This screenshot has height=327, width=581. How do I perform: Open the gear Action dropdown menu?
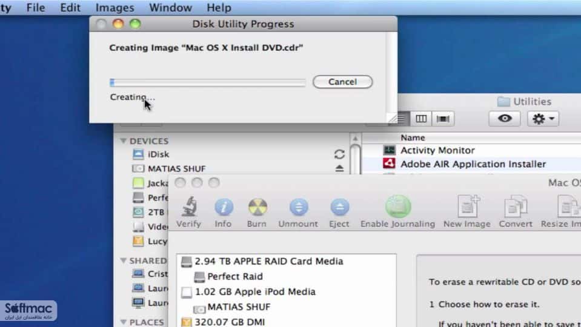coord(543,119)
